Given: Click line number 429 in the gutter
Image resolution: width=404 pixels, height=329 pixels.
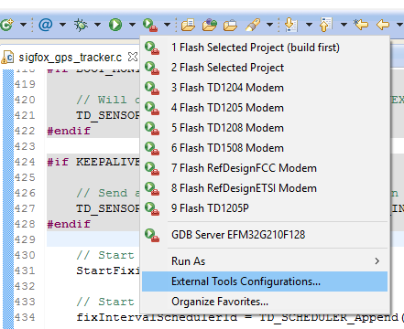Looking at the screenshot, I should [25, 239].
